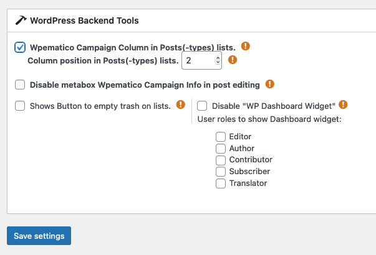Viewport: 376px width, 255px height.
Task: Enable the Subscriber role checkbox
Action: 221,172
